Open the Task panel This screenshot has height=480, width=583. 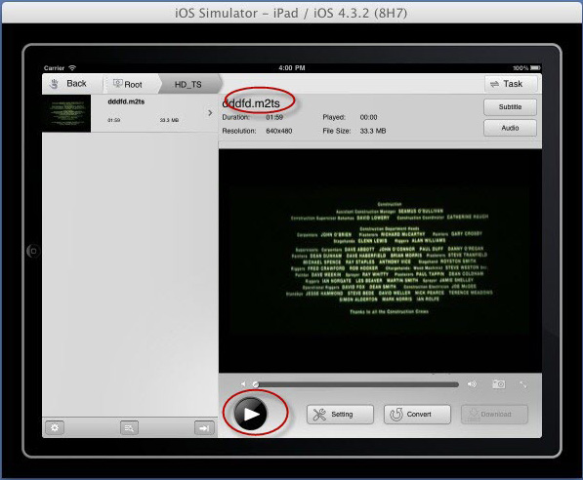[x=511, y=84]
